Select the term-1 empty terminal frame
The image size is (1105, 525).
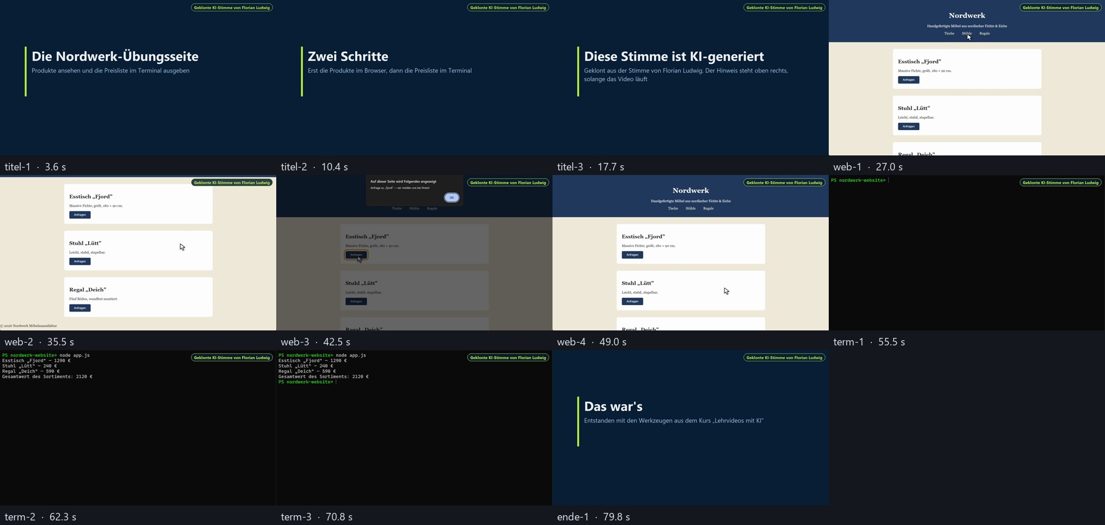click(967, 253)
